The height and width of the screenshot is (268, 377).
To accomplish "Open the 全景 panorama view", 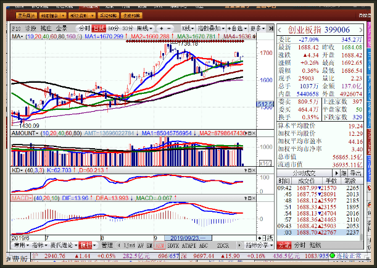I will [x=62, y=28].
